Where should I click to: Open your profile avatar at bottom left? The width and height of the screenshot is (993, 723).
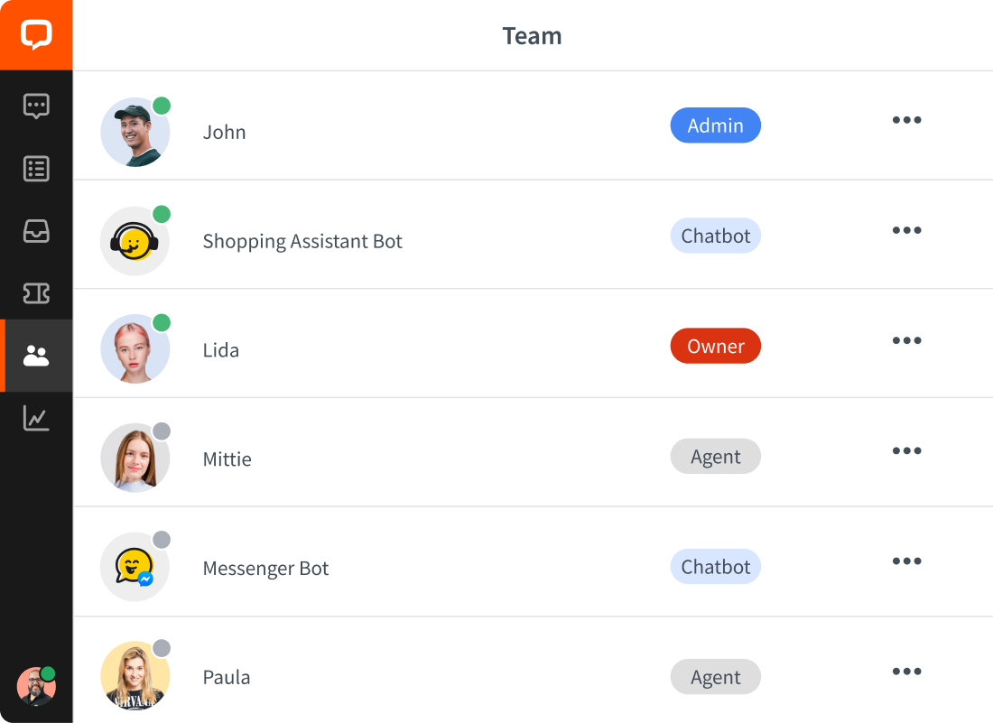click(x=37, y=687)
